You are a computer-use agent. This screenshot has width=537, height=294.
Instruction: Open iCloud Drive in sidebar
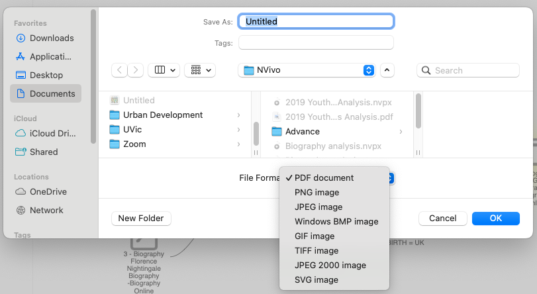(52, 133)
